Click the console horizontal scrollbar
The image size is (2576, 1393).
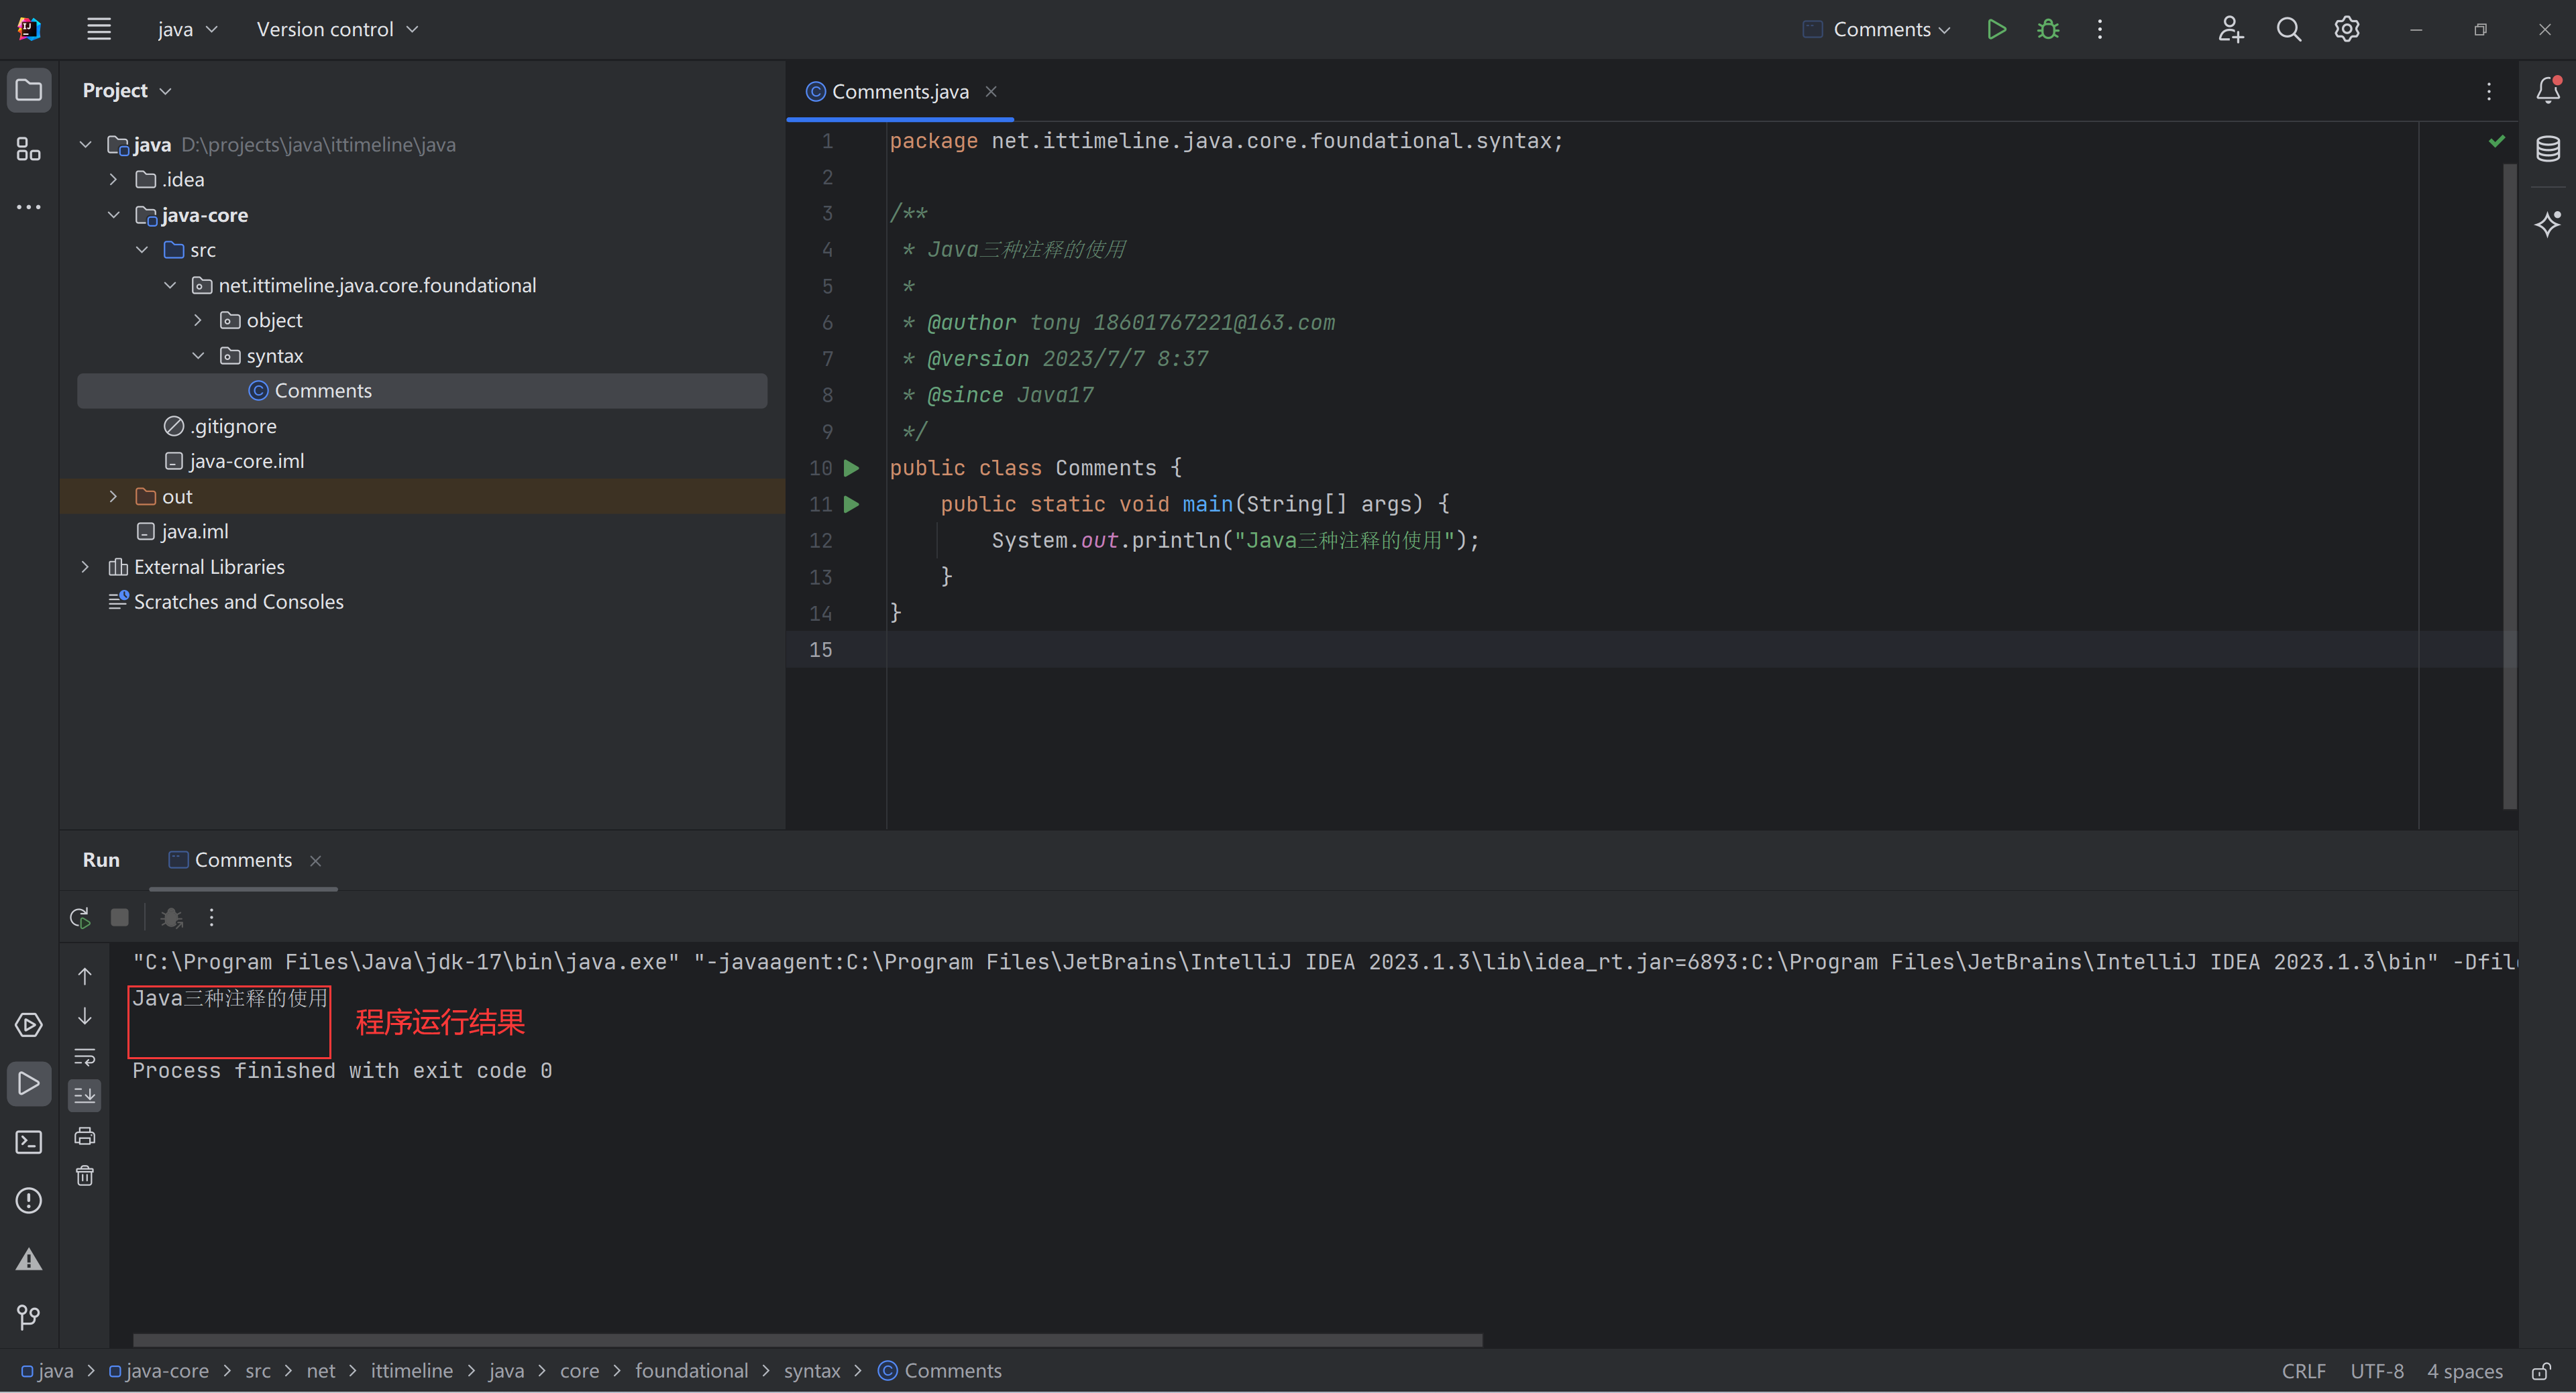point(808,1340)
